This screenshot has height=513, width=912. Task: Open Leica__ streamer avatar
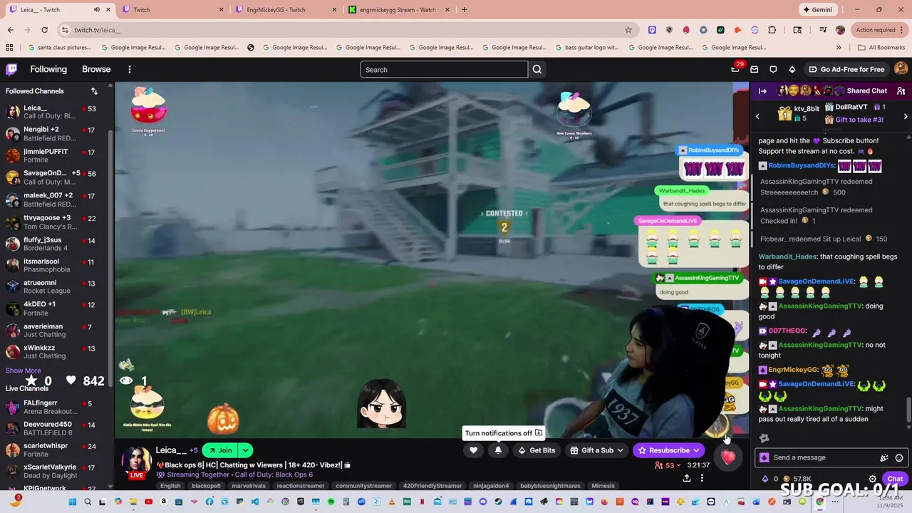click(x=135, y=462)
